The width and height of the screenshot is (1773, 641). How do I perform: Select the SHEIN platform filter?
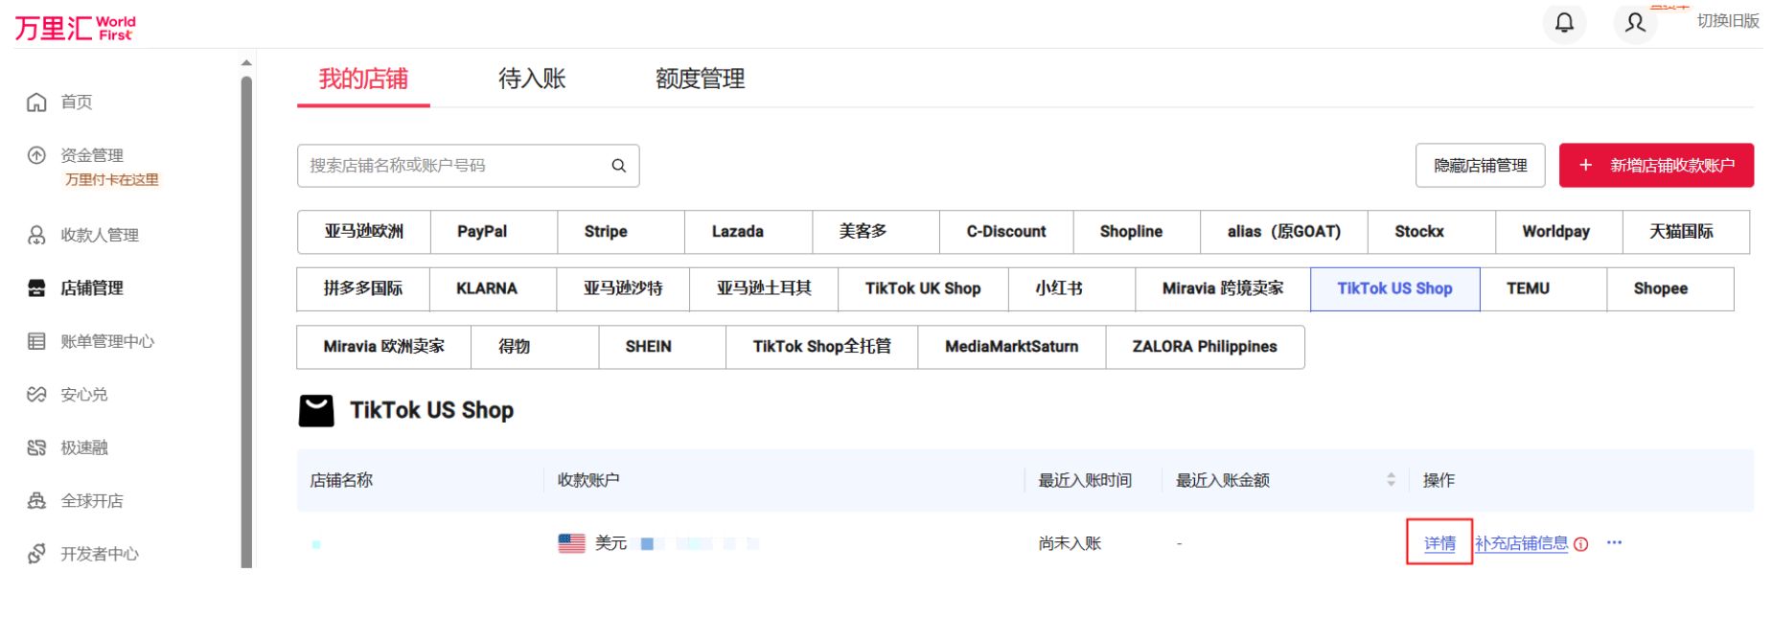click(x=648, y=347)
